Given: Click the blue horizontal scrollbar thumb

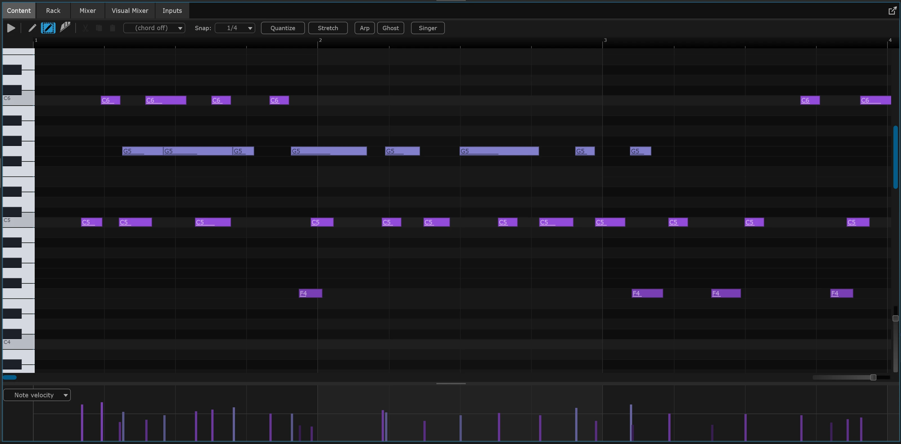Looking at the screenshot, I should pos(9,377).
